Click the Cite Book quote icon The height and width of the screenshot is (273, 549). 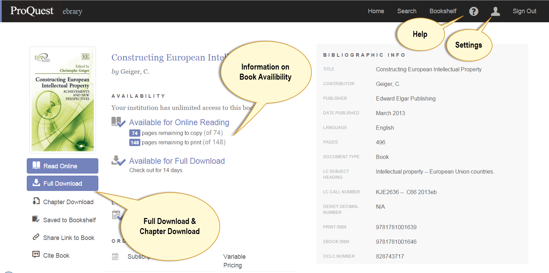click(36, 255)
